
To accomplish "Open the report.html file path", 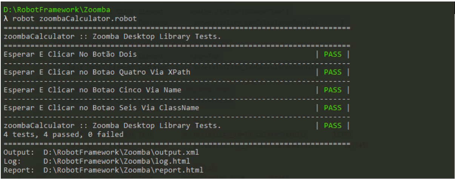I will click(123, 170).
